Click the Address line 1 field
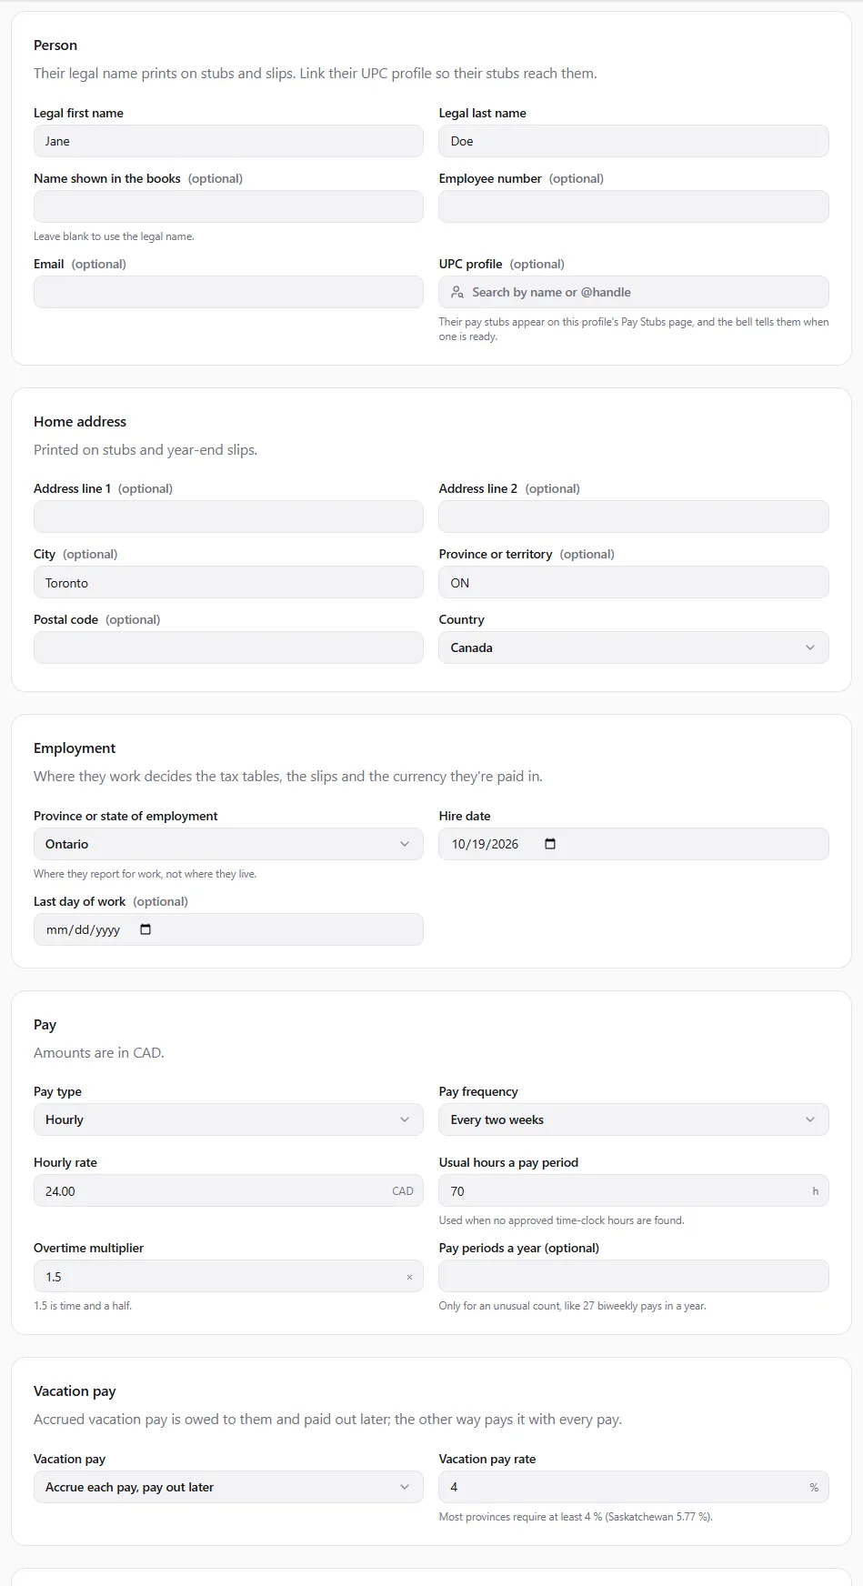Viewport: 863px width, 1586px height. [228, 517]
